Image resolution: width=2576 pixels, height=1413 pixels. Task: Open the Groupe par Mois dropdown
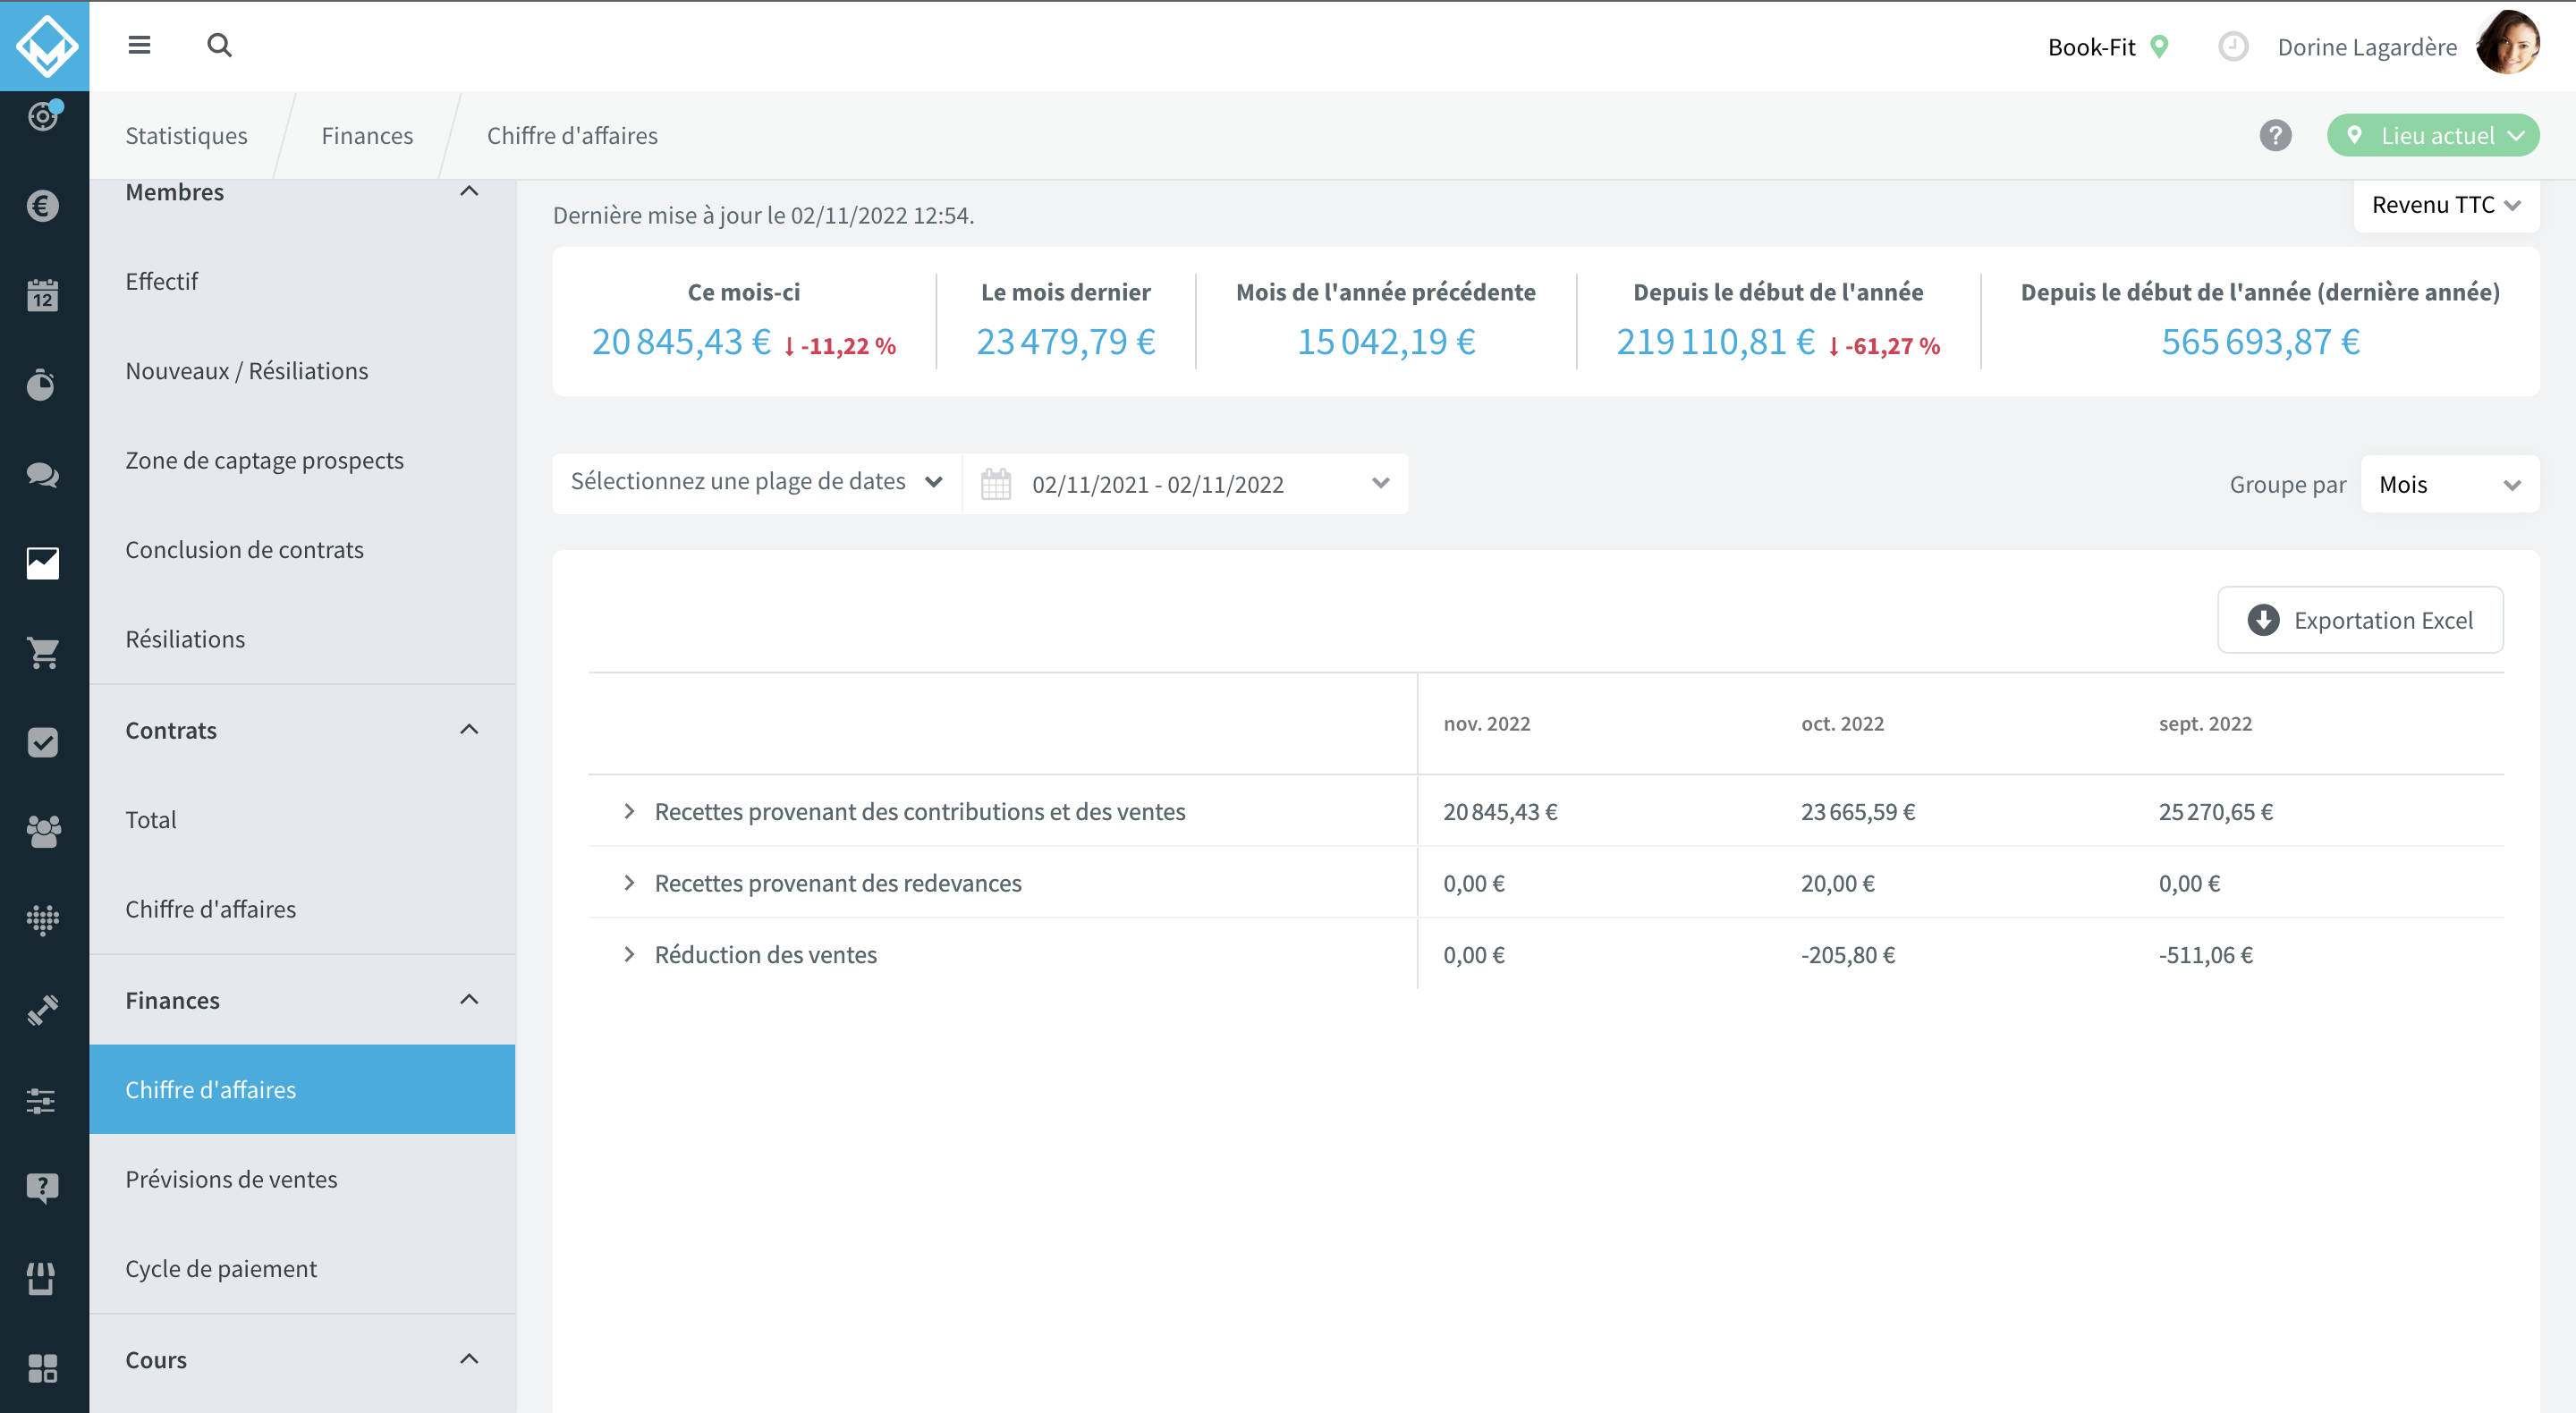(2449, 484)
